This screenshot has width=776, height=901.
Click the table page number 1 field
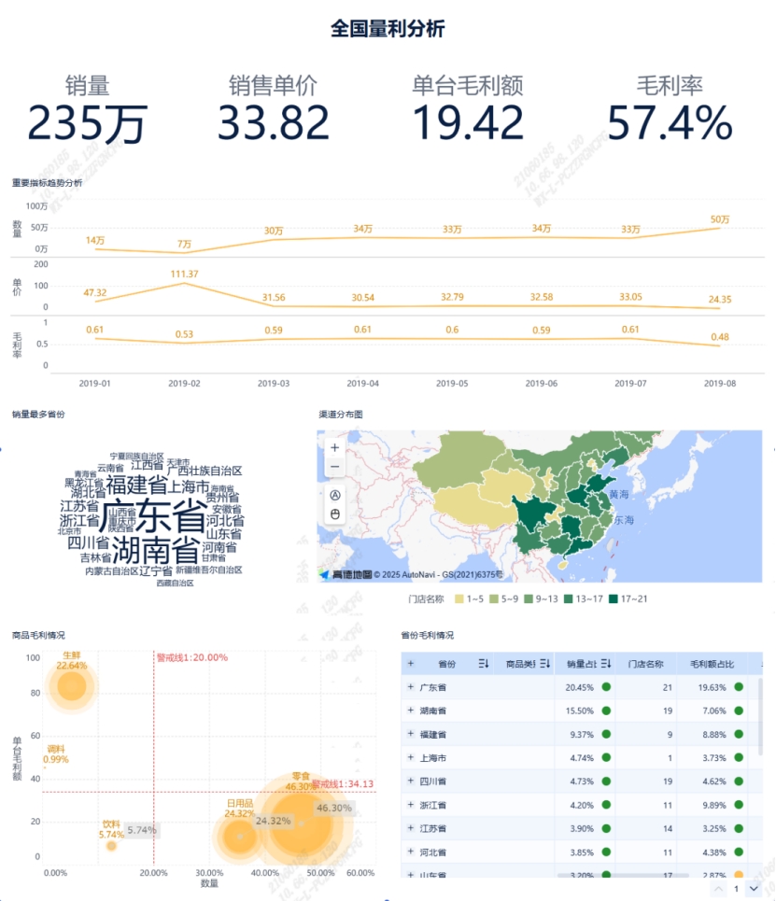(x=736, y=889)
